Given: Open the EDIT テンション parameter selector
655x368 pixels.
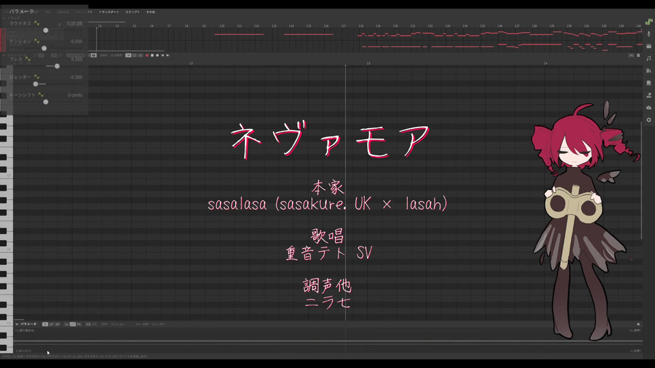Looking at the screenshot, I should point(113,324).
